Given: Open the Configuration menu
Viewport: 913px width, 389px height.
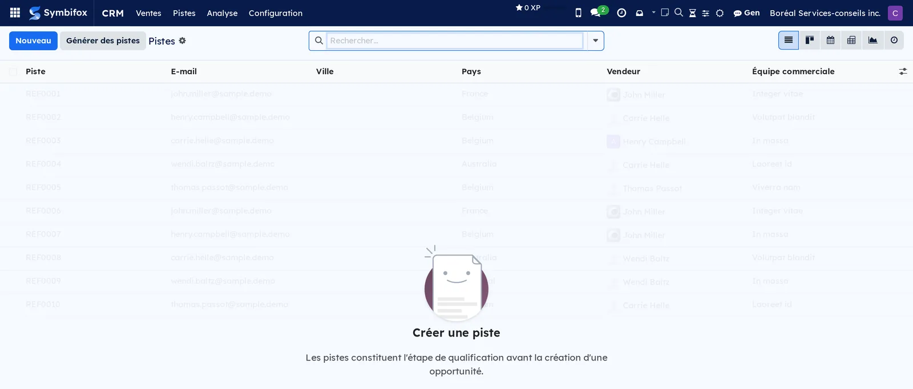Looking at the screenshot, I should [276, 13].
